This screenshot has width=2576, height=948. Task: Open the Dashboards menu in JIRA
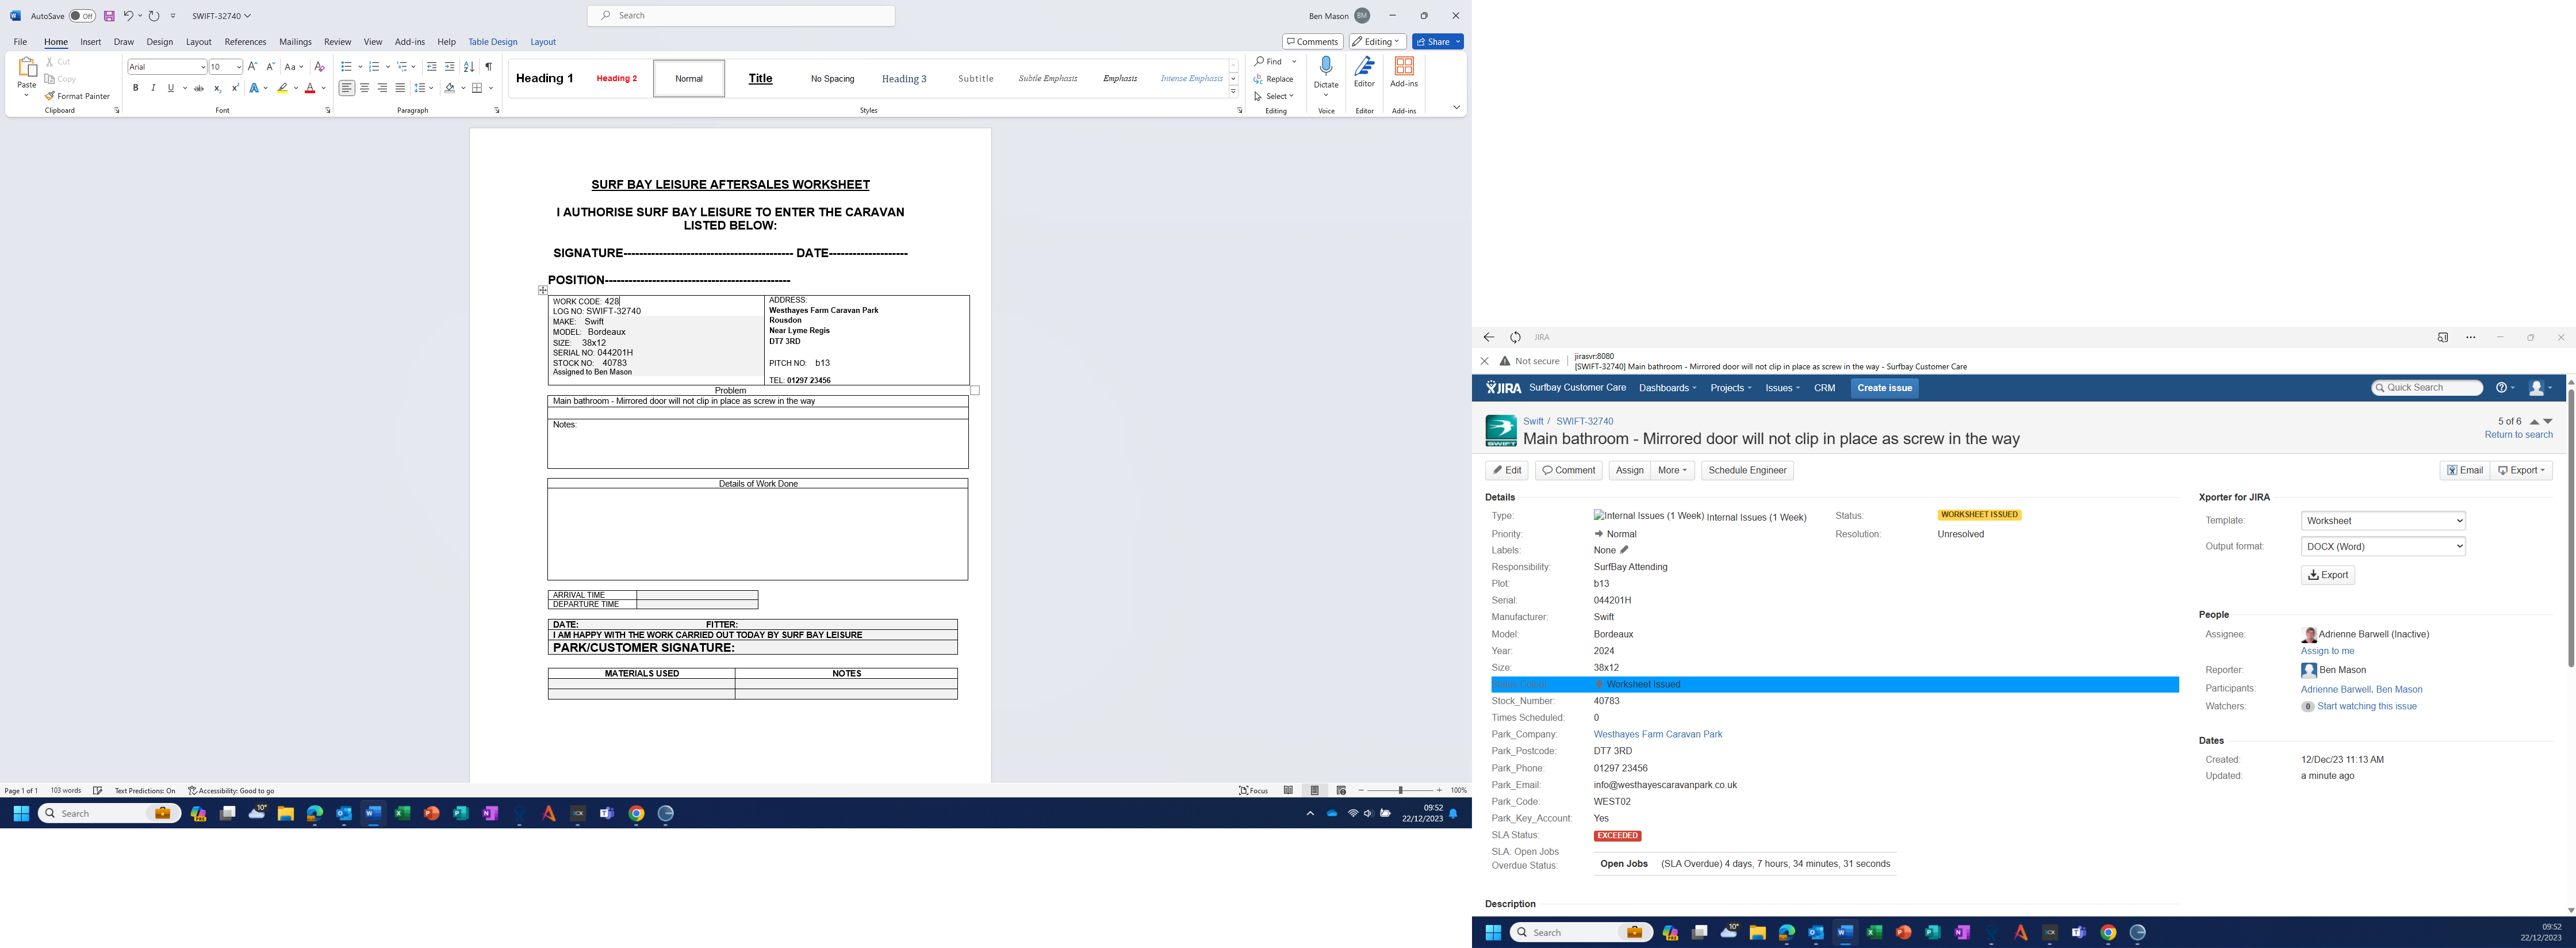(1667, 388)
